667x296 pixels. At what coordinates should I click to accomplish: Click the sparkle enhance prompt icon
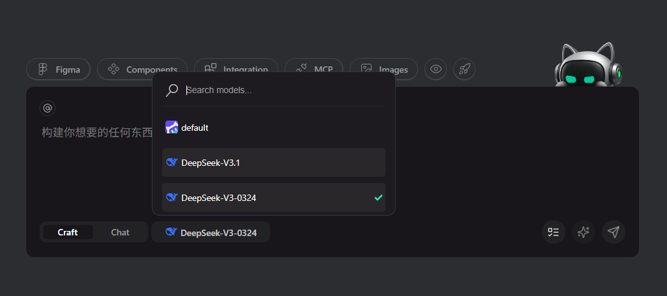tap(583, 232)
